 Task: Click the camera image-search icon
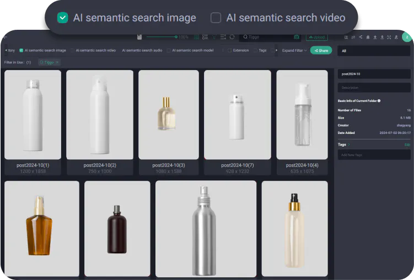coord(297,37)
